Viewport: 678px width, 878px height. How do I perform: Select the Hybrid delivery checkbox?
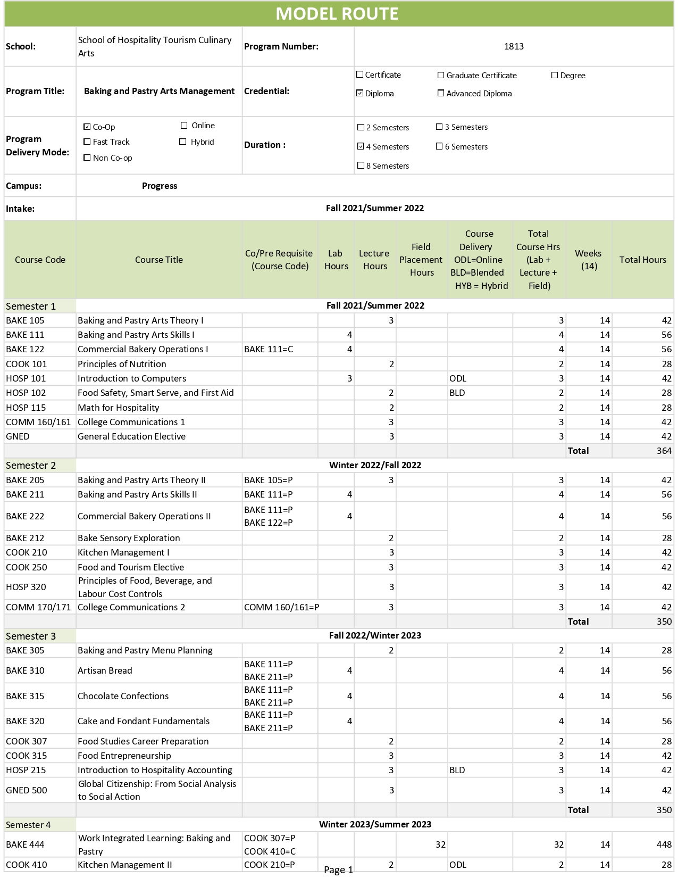coord(183,142)
